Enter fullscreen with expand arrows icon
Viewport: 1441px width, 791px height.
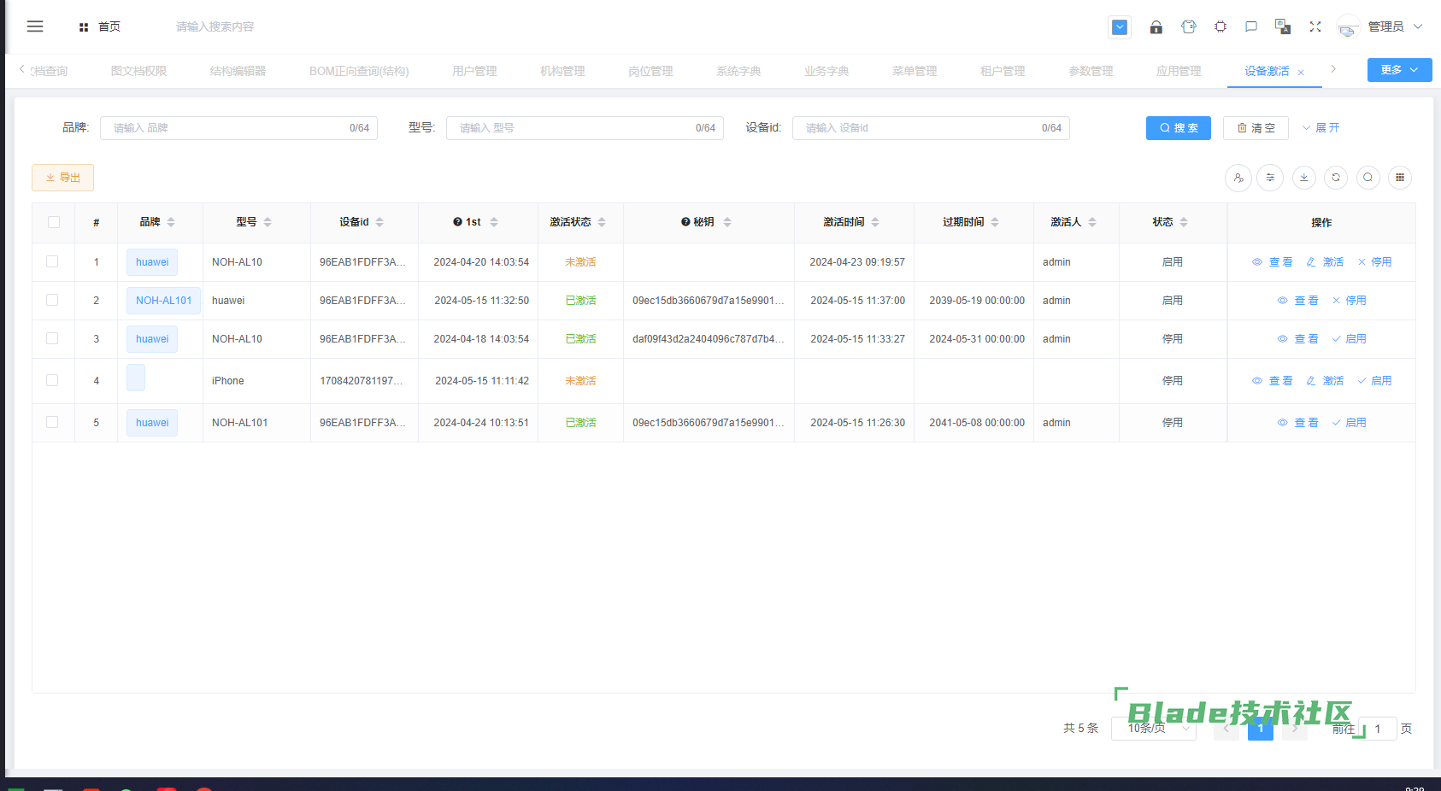tap(1315, 27)
